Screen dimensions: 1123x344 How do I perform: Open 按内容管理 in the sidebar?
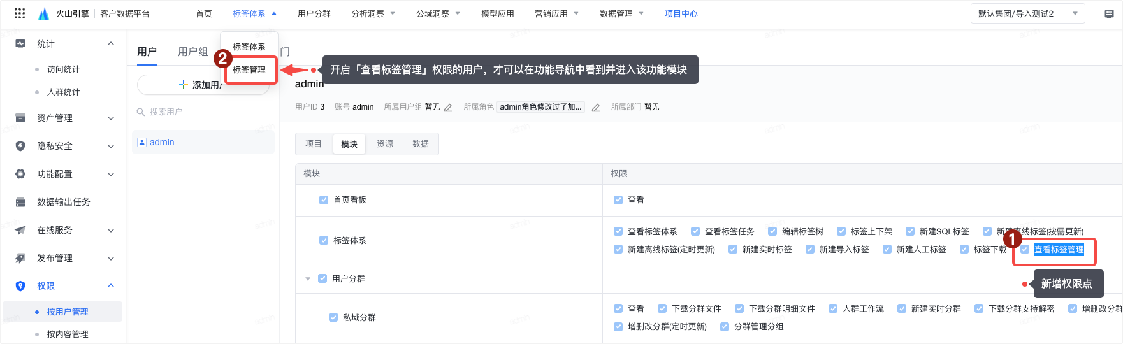click(68, 334)
